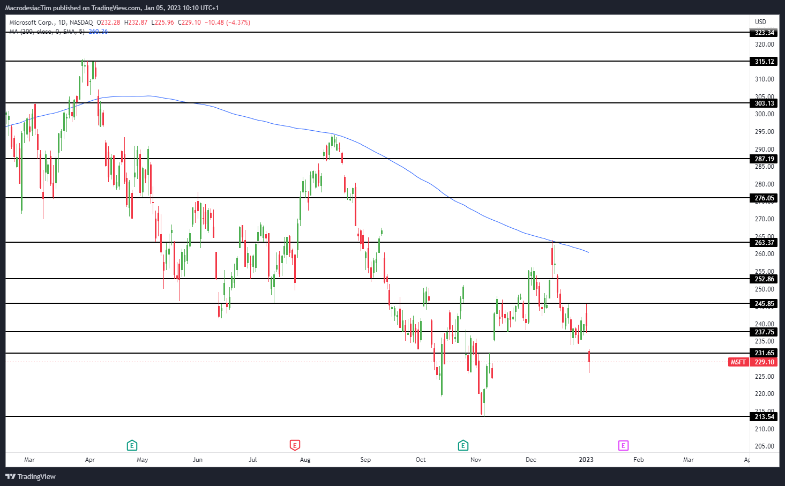
Task: Click the purple upcoming earnings marker
Action: coord(623,445)
